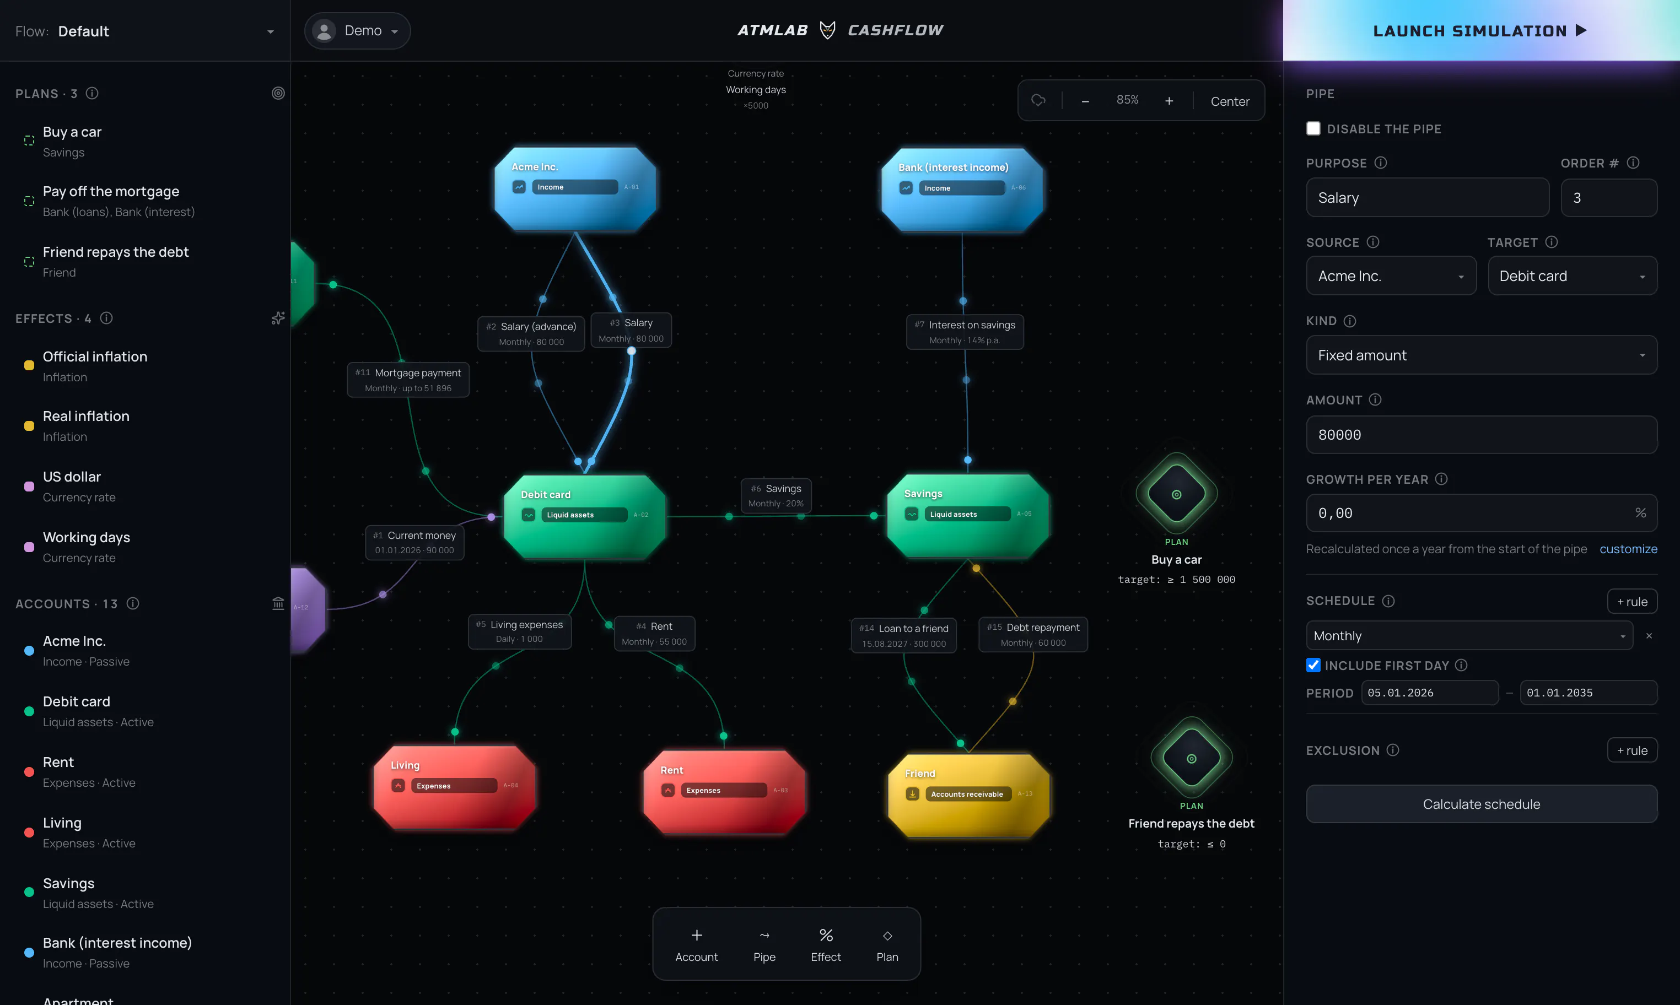The width and height of the screenshot is (1680, 1005).
Task: Add a rule to EXCLUSION section
Action: (1632, 750)
